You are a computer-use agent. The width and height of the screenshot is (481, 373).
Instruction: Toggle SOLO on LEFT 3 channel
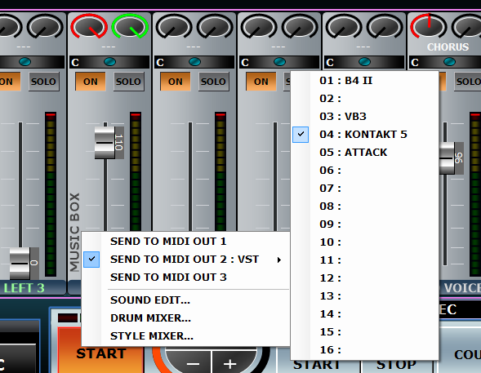[43, 82]
